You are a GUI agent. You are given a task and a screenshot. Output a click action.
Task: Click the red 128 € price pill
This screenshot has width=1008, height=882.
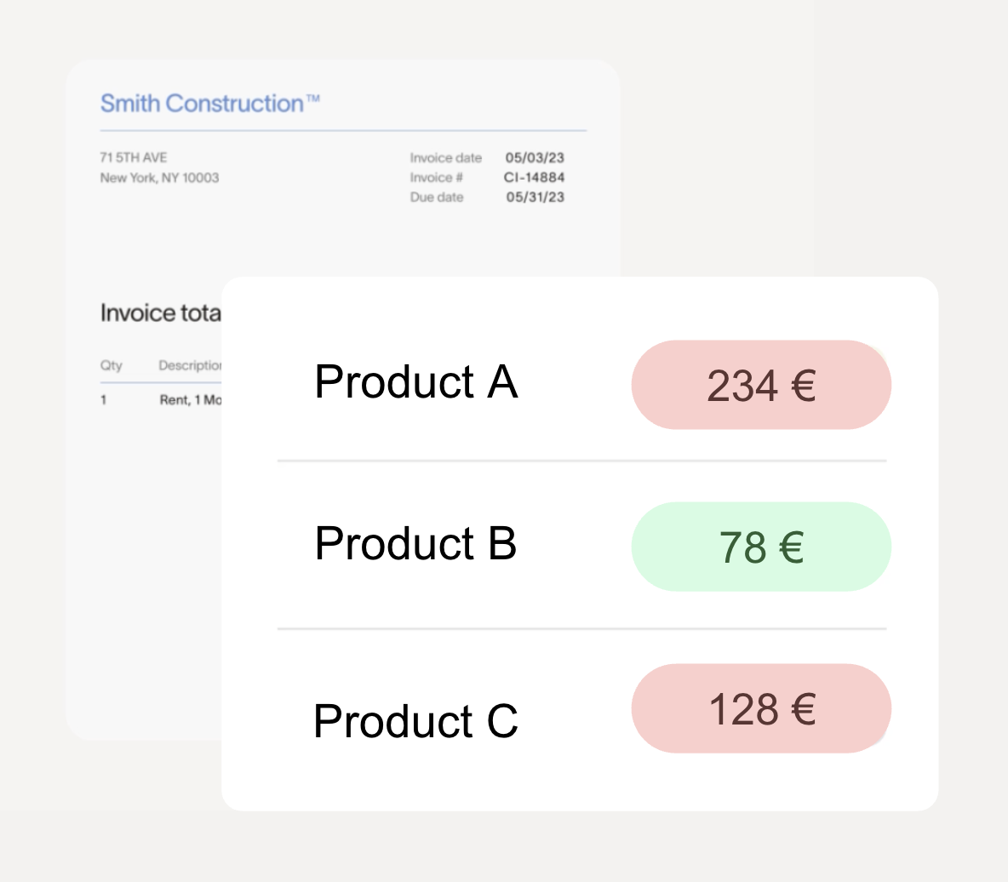760,707
